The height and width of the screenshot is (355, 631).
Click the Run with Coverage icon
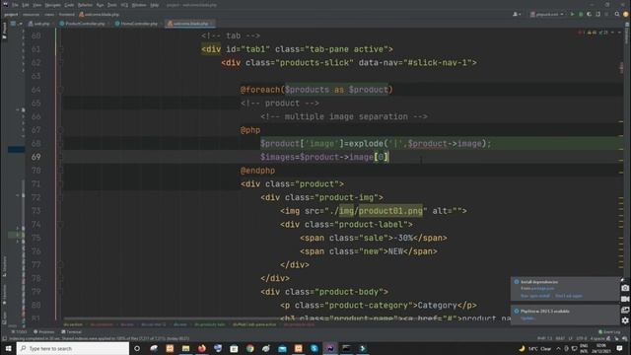tap(590, 15)
